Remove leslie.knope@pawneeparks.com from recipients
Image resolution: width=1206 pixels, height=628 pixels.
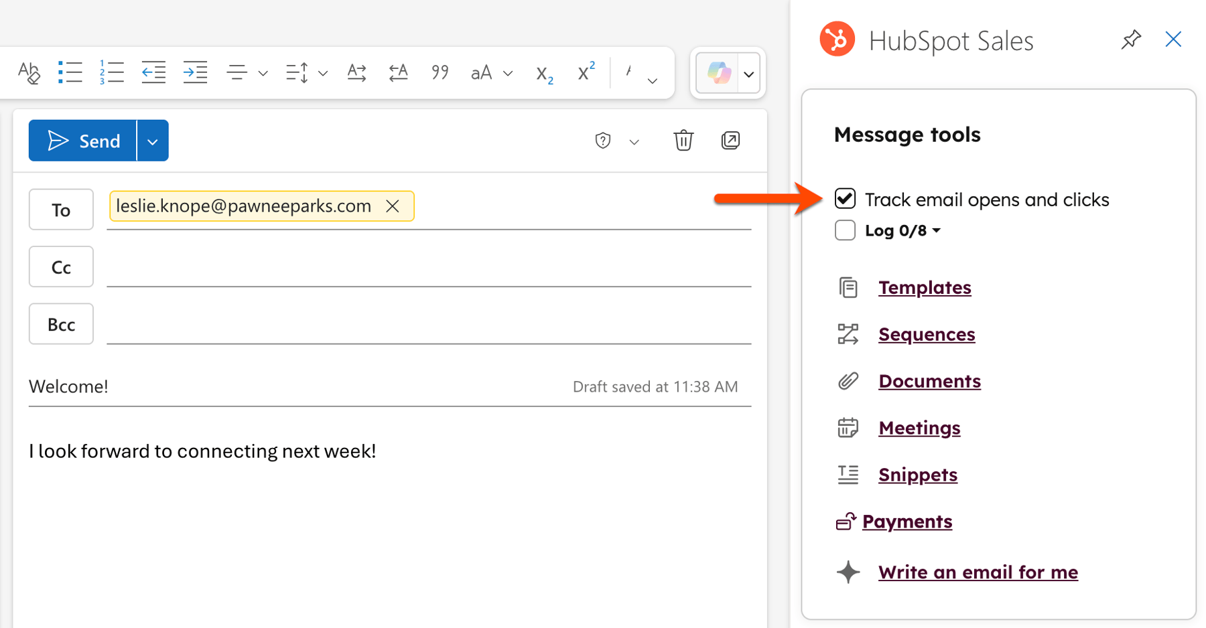(393, 206)
